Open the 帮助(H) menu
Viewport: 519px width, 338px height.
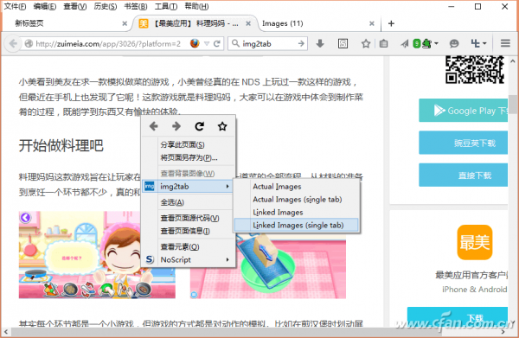click(x=196, y=6)
